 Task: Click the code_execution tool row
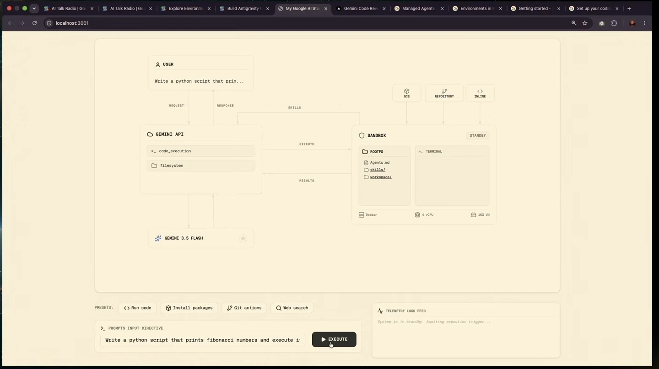(x=201, y=151)
